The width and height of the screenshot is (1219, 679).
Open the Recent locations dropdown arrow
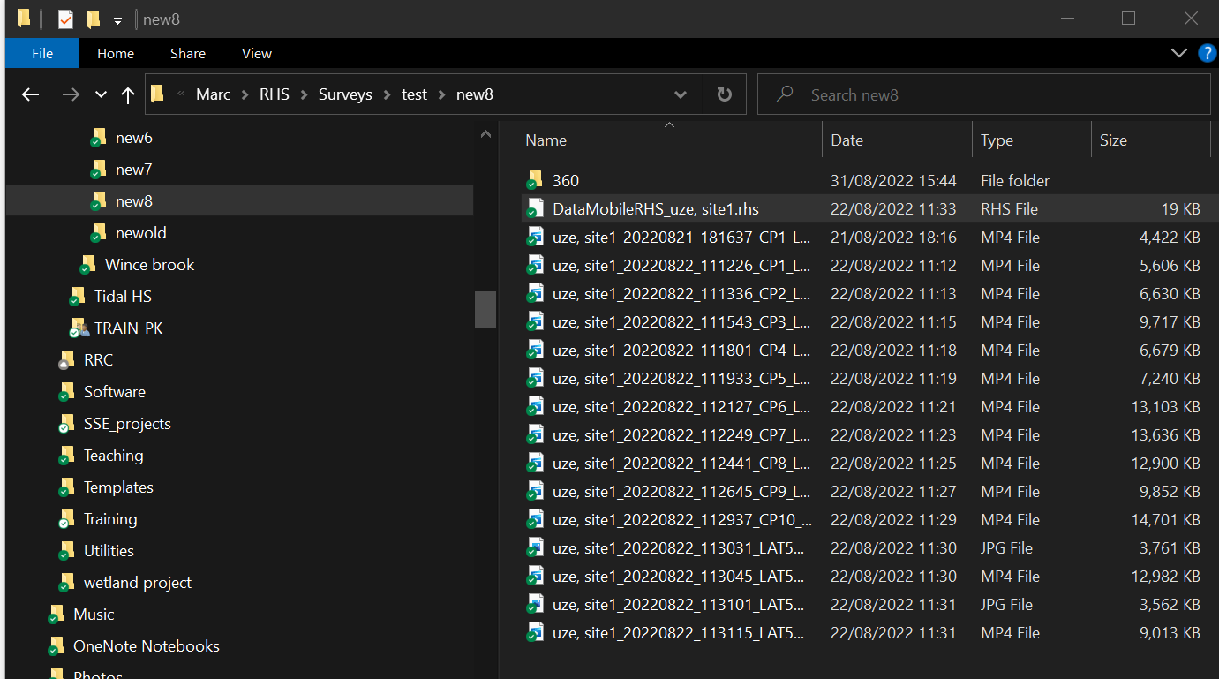tap(101, 94)
